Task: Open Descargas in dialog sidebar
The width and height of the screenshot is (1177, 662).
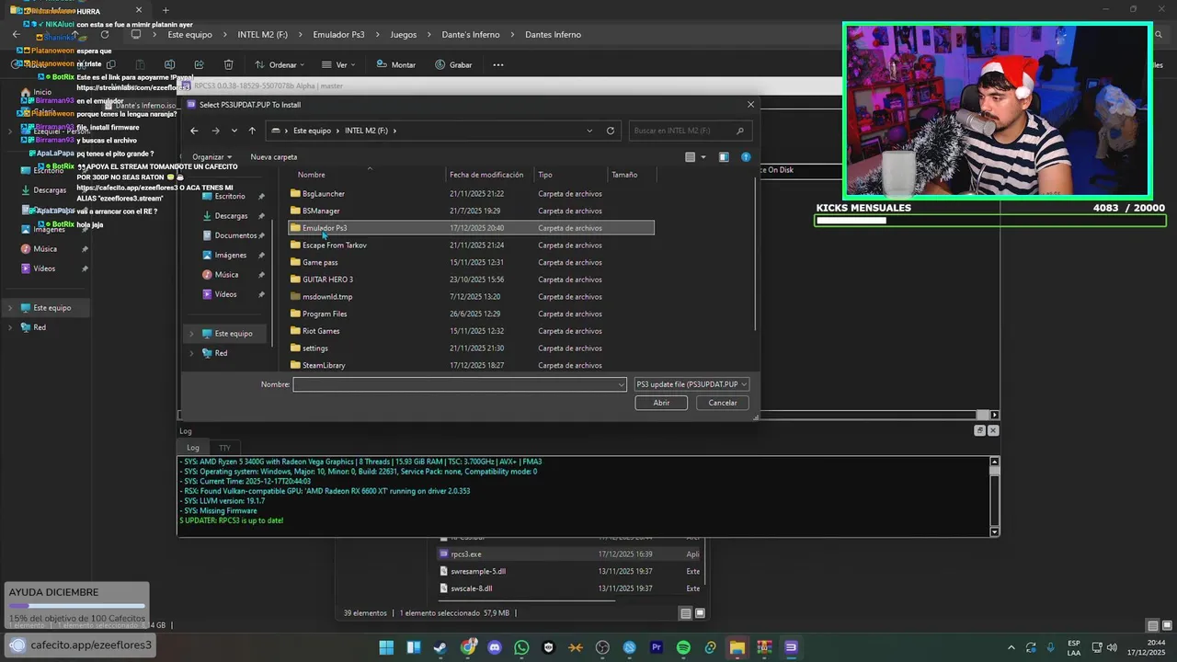Action: [231, 216]
